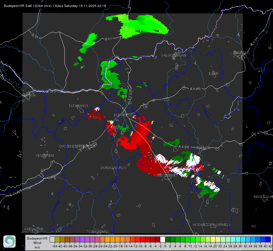Select the deep blue final legend swatch
Viewport: 273px width, 251px height.
click(268, 239)
